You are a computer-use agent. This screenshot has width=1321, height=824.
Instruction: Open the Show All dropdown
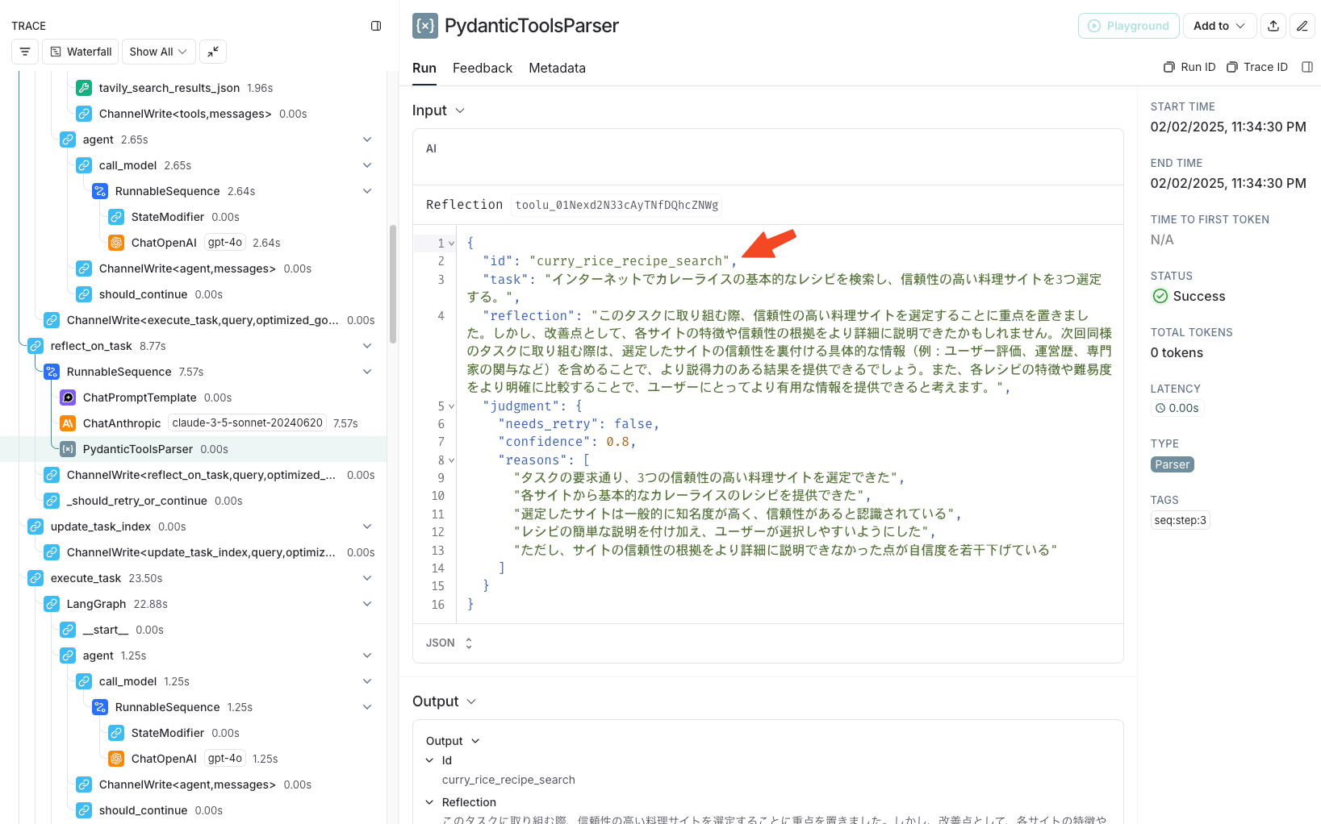158,52
